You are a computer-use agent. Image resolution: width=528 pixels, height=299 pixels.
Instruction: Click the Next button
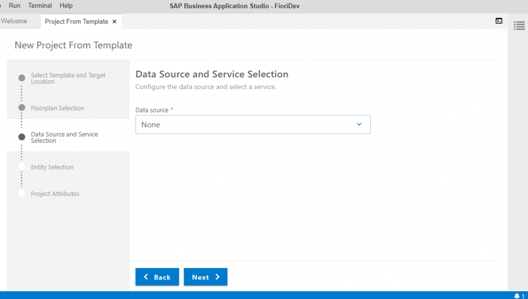pyautogui.click(x=205, y=277)
